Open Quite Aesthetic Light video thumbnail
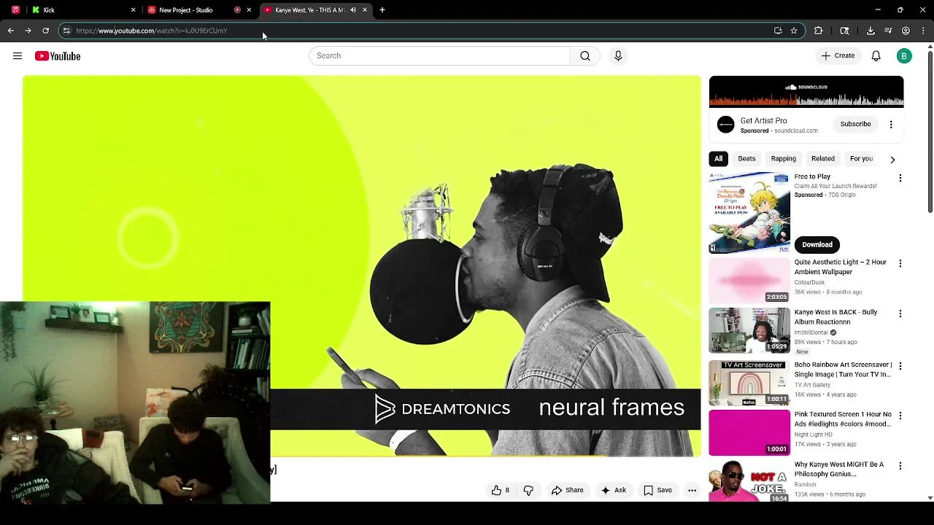This screenshot has height=525, width=934. [x=749, y=281]
